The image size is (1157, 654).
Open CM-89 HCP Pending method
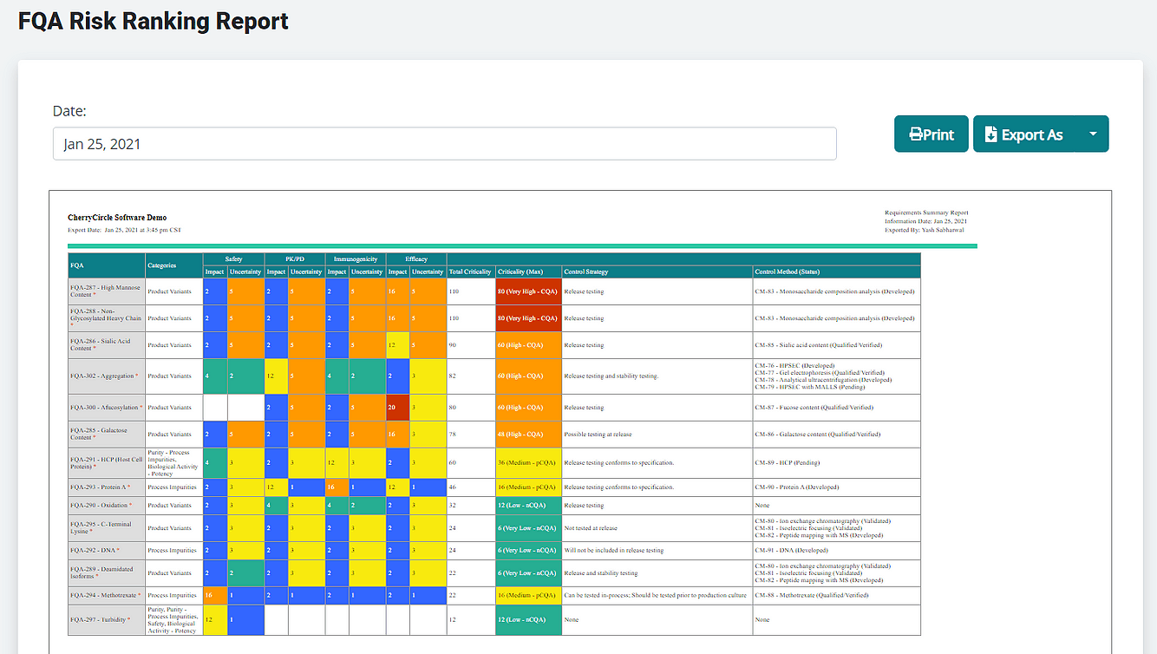pos(789,462)
